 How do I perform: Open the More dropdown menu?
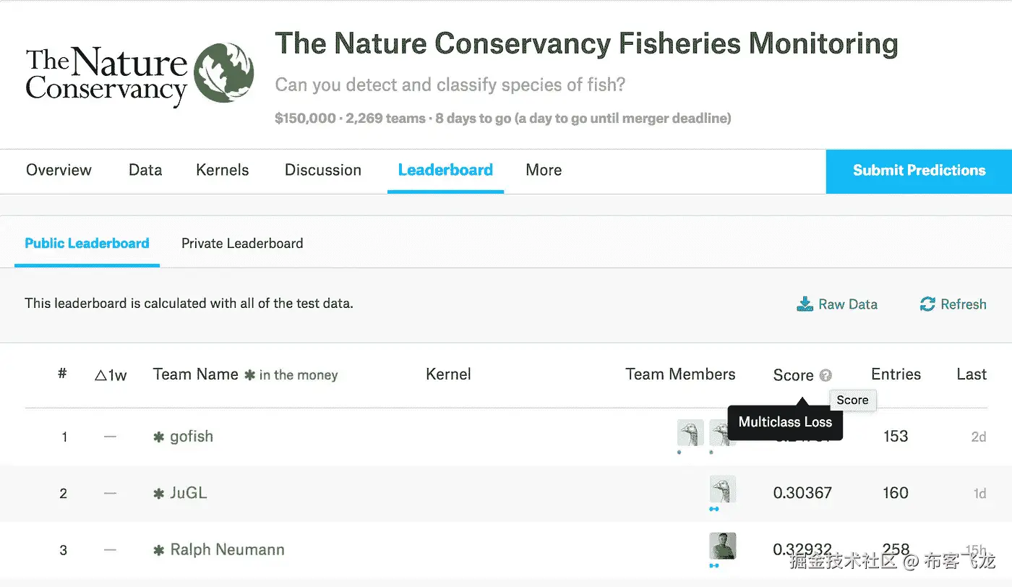tap(544, 171)
